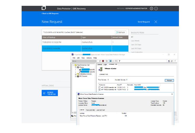195x133 pixels.
Task: Click the tree pane scroll left arrow
Action: pos(73,113)
